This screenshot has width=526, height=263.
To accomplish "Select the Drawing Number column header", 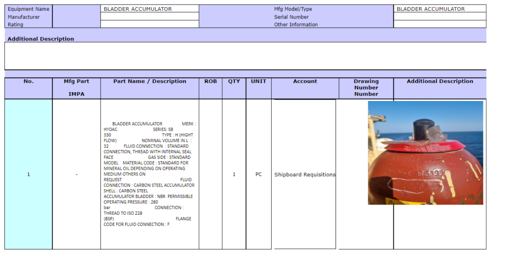I will (x=366, y=88).
